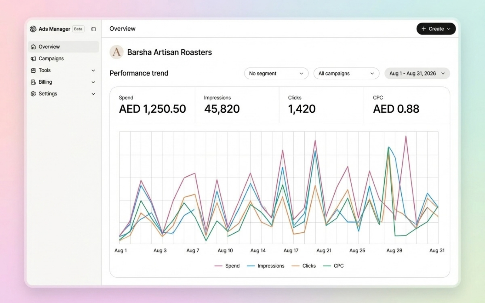Viewport: 485px width, 303px height.
Task: Expand the Billing submenu chevron
Action: point(93,82)
